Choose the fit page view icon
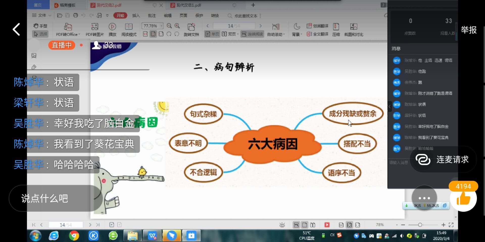This screenshot has height=242, width=485. pos(153,34)
